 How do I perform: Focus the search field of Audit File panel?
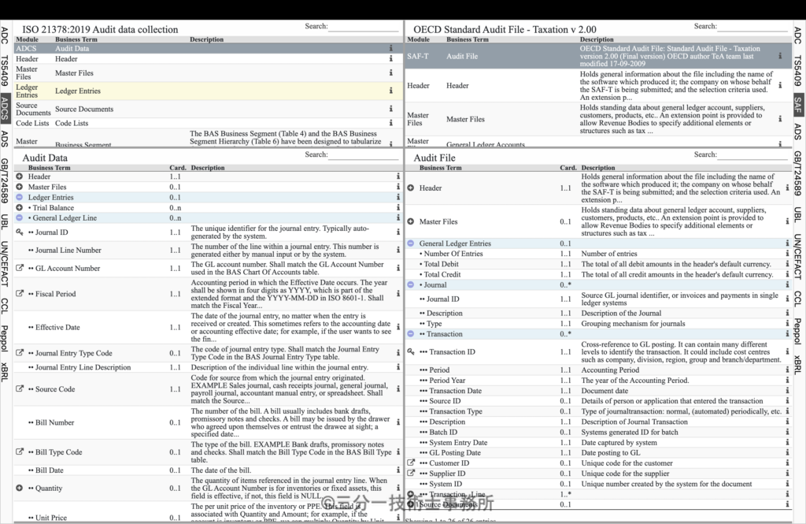753,155
